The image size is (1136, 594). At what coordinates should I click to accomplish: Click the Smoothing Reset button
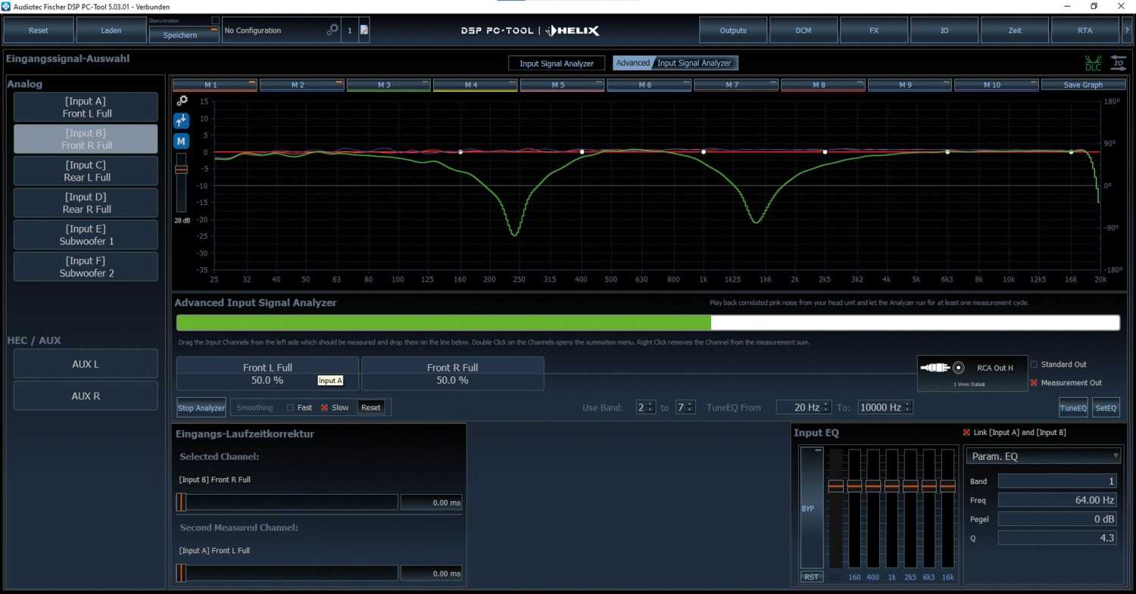(x=371, y=407)
